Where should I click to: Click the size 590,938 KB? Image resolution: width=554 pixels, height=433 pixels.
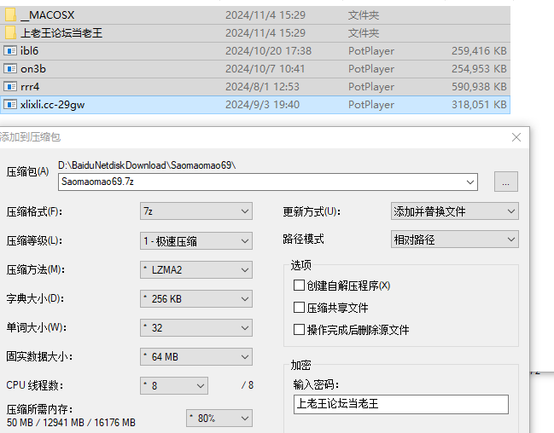(479, 86)
